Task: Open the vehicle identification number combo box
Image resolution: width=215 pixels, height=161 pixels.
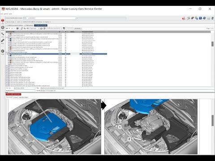Action: click(x=54, y=18)
